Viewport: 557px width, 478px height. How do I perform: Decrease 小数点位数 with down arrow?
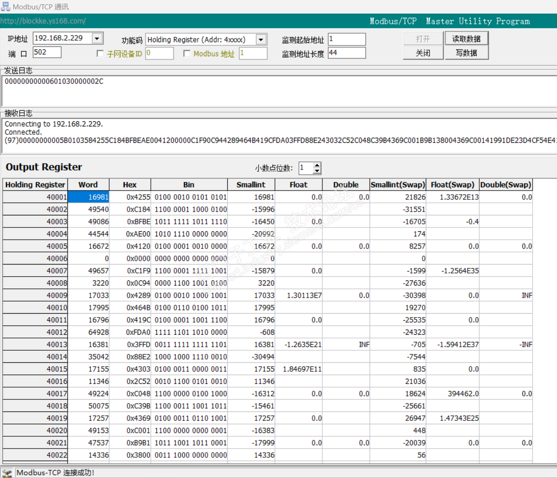coord(317,171)
